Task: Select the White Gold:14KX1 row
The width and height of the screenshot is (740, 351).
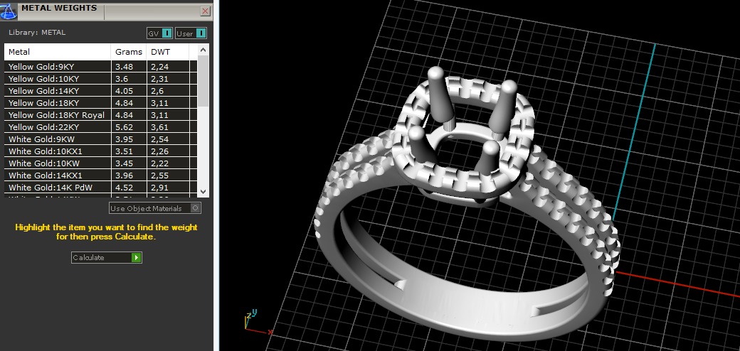Action: (x=100, y=175)
